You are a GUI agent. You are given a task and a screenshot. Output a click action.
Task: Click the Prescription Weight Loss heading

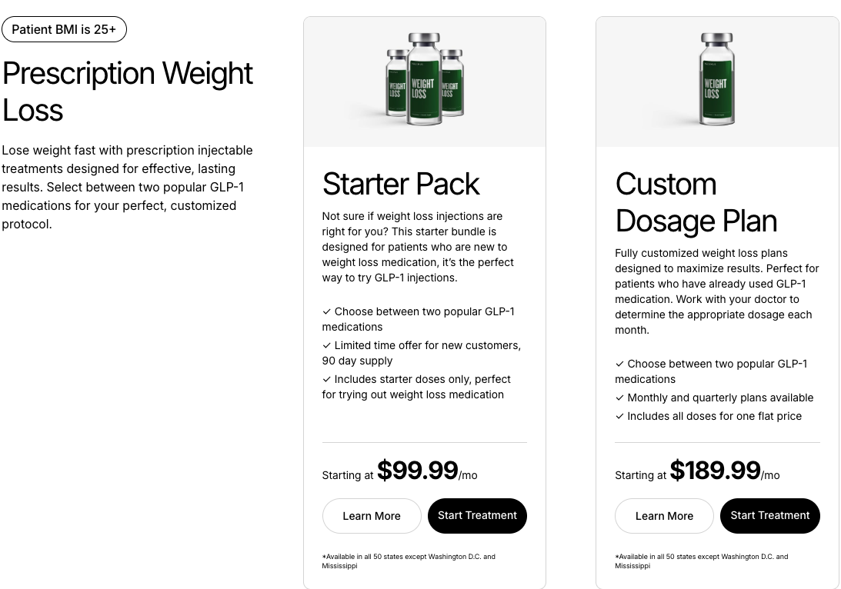(x=127, y=91)
